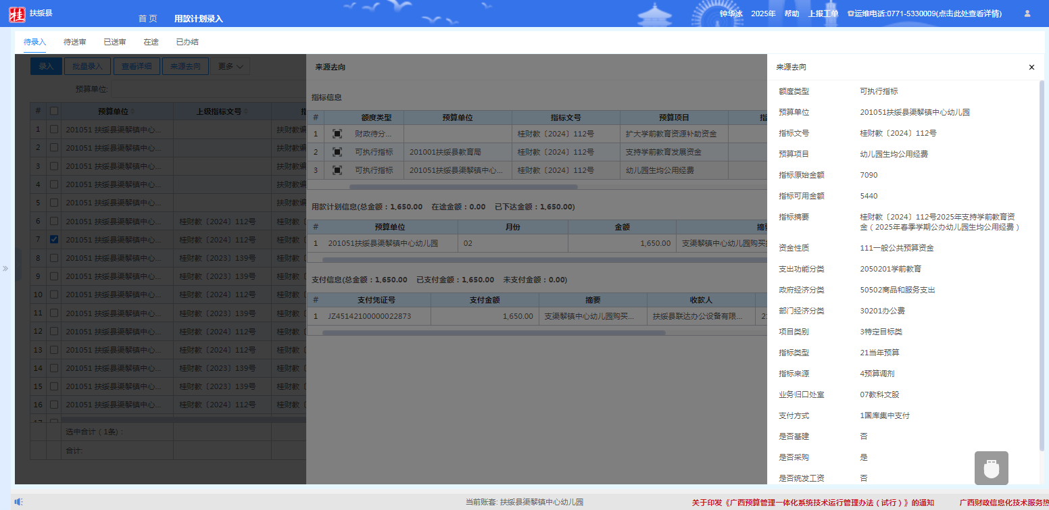Click the speaker announcement icon in status bar
This screenshot has width=1049, height=510.
pos(18,501)
